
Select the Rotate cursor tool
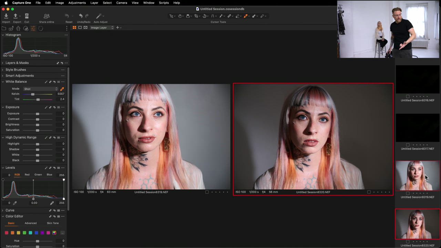click(x=204, y=16)
